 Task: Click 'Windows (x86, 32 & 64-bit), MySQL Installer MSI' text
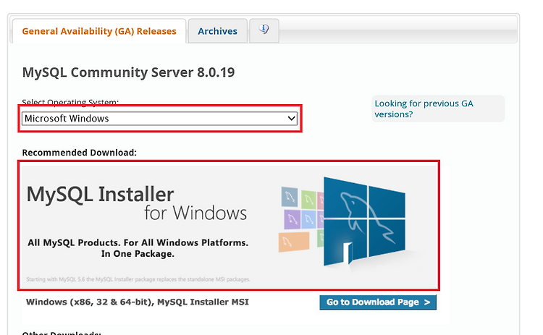tap(138, 302)
